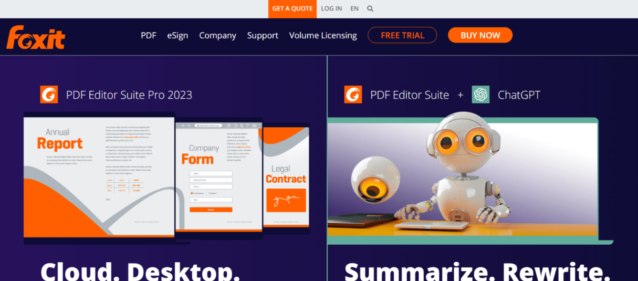Open the search magnifier icon
Image resolution: width=638 pixels, height=281 pixels.
pyautogui.click(x=370, y=9)
